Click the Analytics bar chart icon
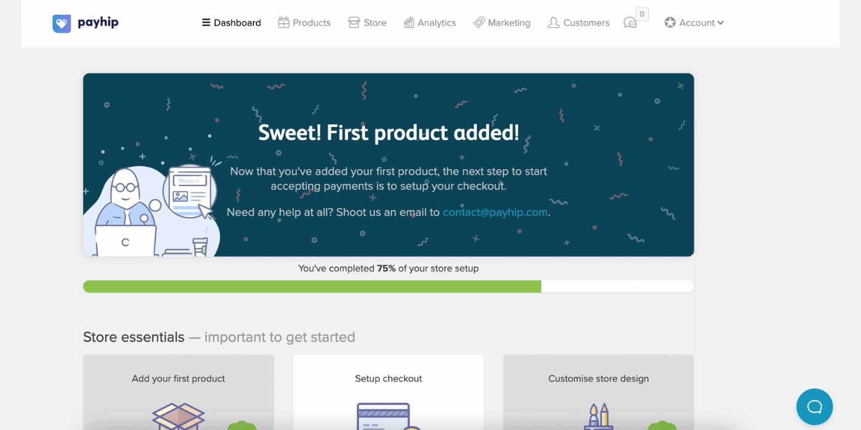This screenshot has width=861, height=430. [x=409, y=23]
